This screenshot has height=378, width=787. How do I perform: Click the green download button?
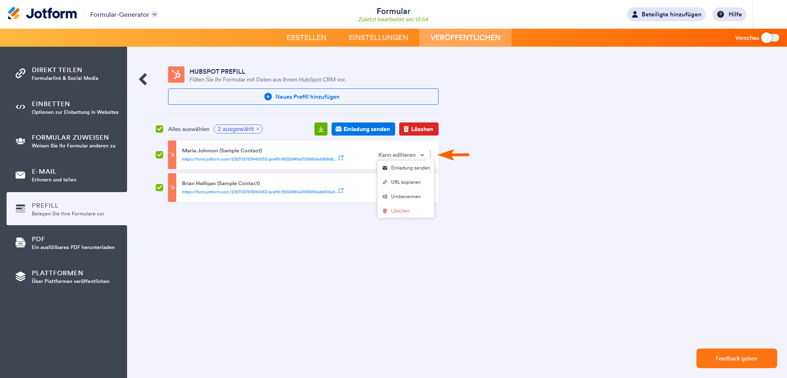pos(321,129)
